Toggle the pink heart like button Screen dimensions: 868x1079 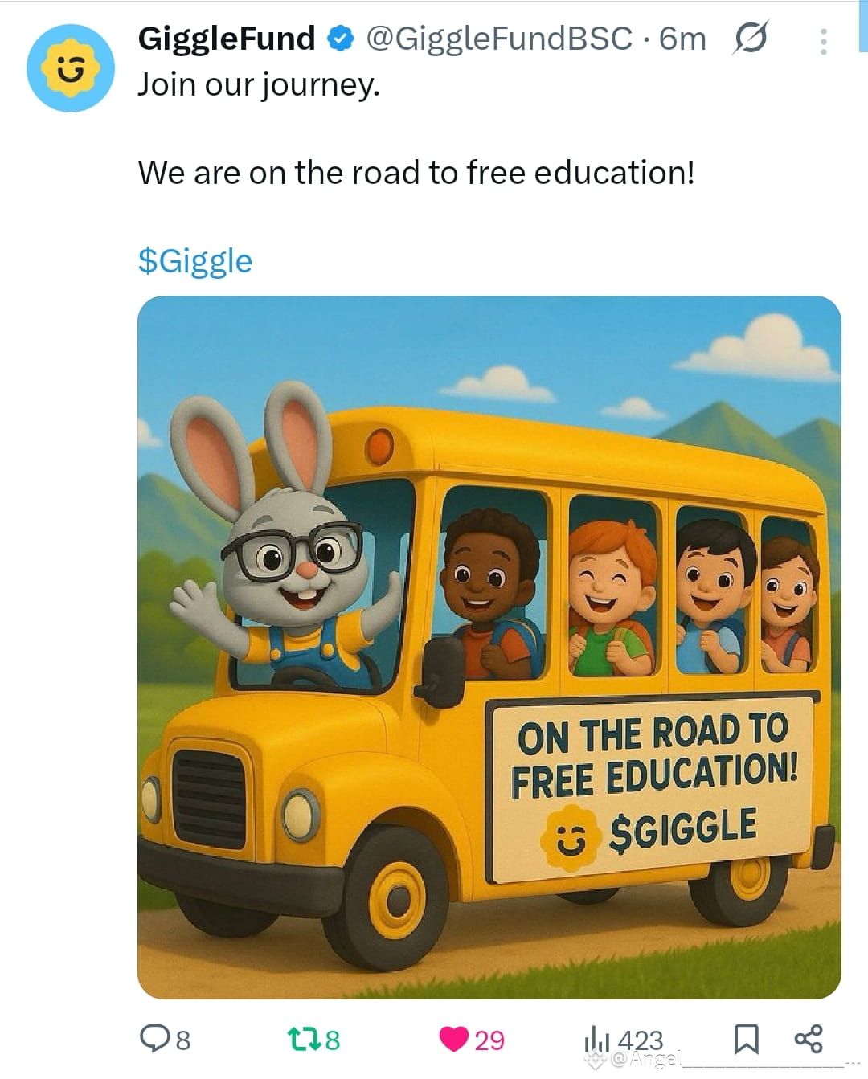[454, 1040]
